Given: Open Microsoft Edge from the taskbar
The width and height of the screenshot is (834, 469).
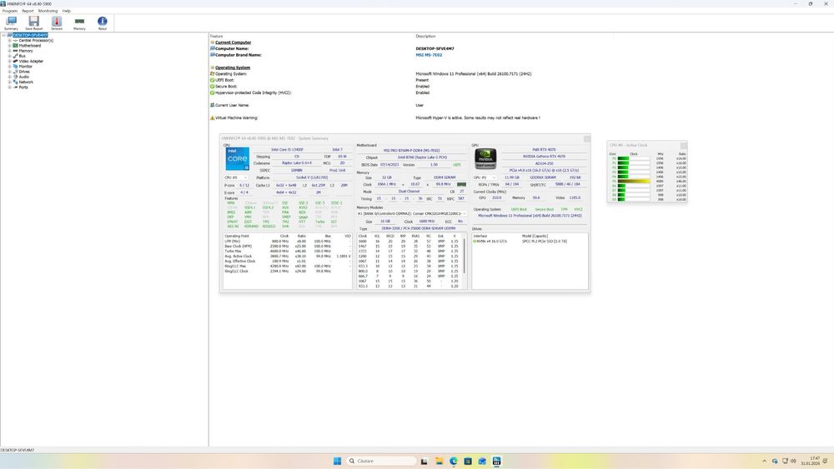Looking at the screenshot, I should [x=453, y=461].
